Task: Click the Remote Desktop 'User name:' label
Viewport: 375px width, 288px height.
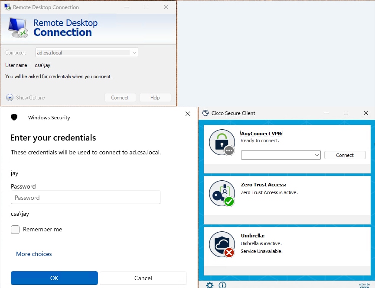Action: click(17, 65)
